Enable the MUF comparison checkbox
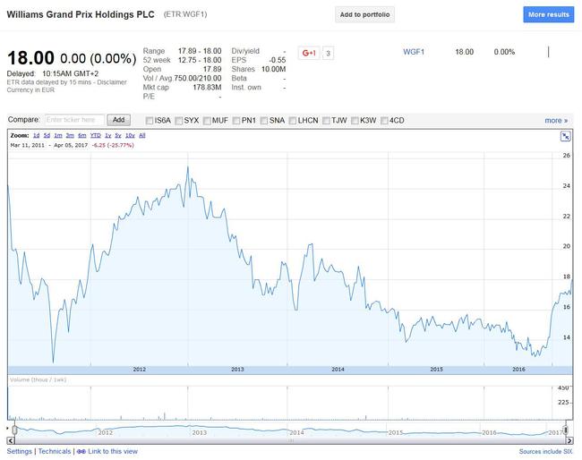 207,121
